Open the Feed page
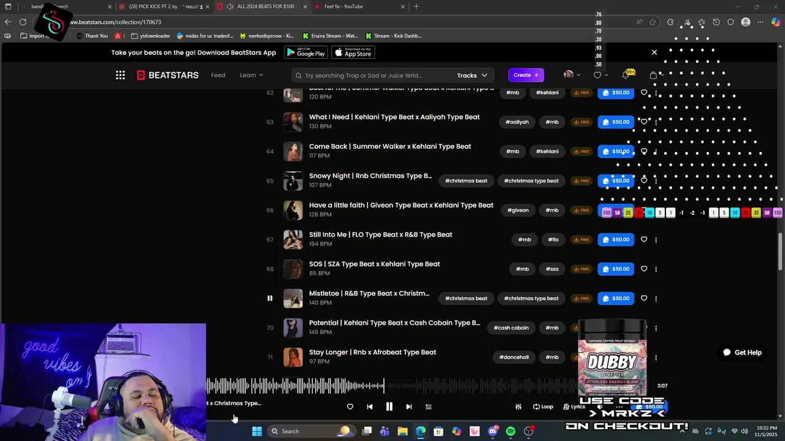The height and width of the screenshot is (441, 785). click(218, 75)
